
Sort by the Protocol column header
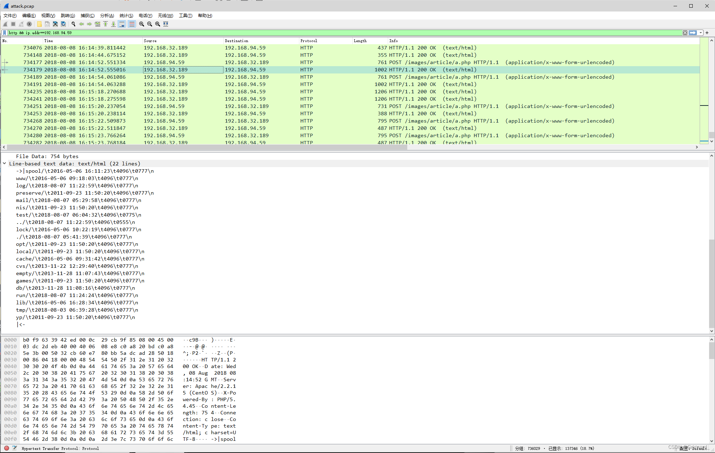[x=325, y=41]
